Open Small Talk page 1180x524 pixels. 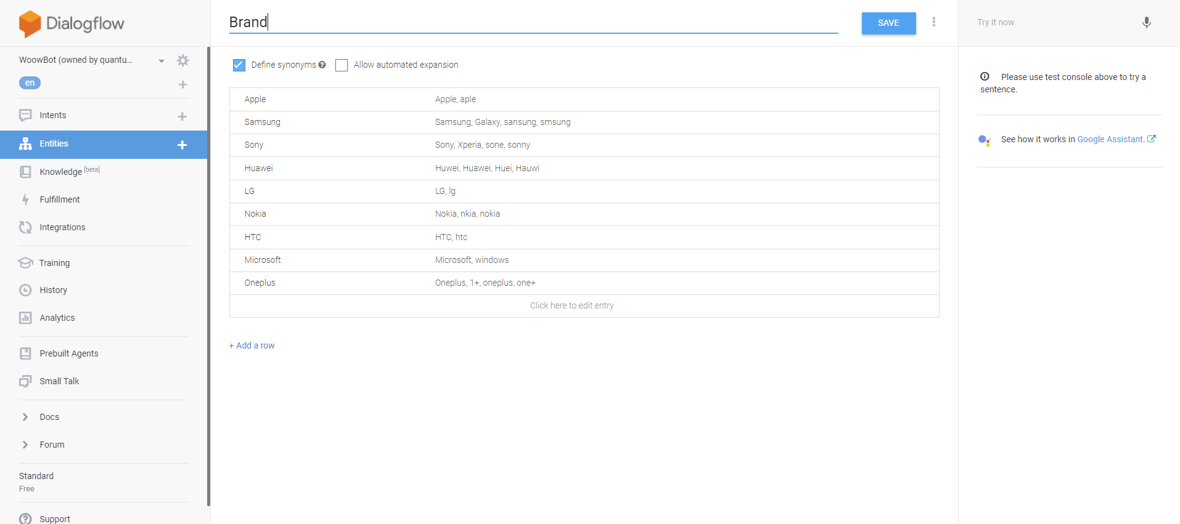coord(59,381)
